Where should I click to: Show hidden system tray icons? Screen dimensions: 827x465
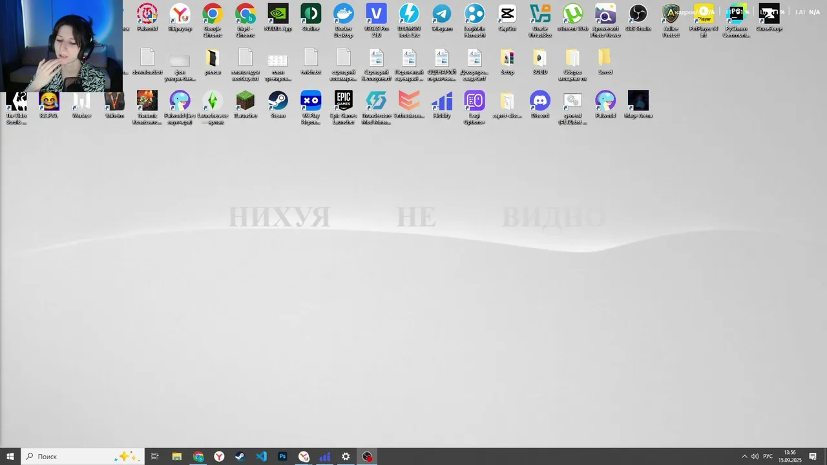coord(744,457)
